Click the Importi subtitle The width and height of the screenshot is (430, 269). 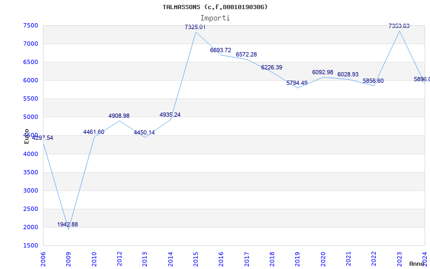coord(215,18)
